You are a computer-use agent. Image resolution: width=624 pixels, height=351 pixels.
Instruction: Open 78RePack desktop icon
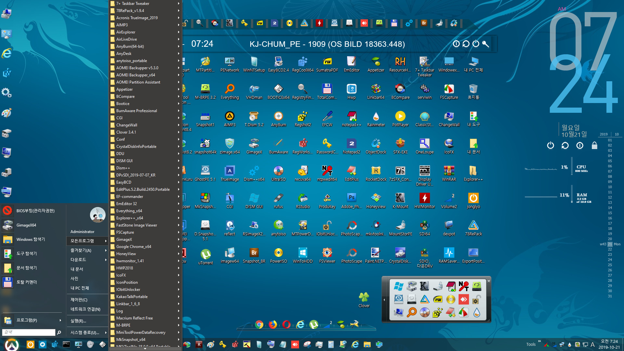(473, 228)
